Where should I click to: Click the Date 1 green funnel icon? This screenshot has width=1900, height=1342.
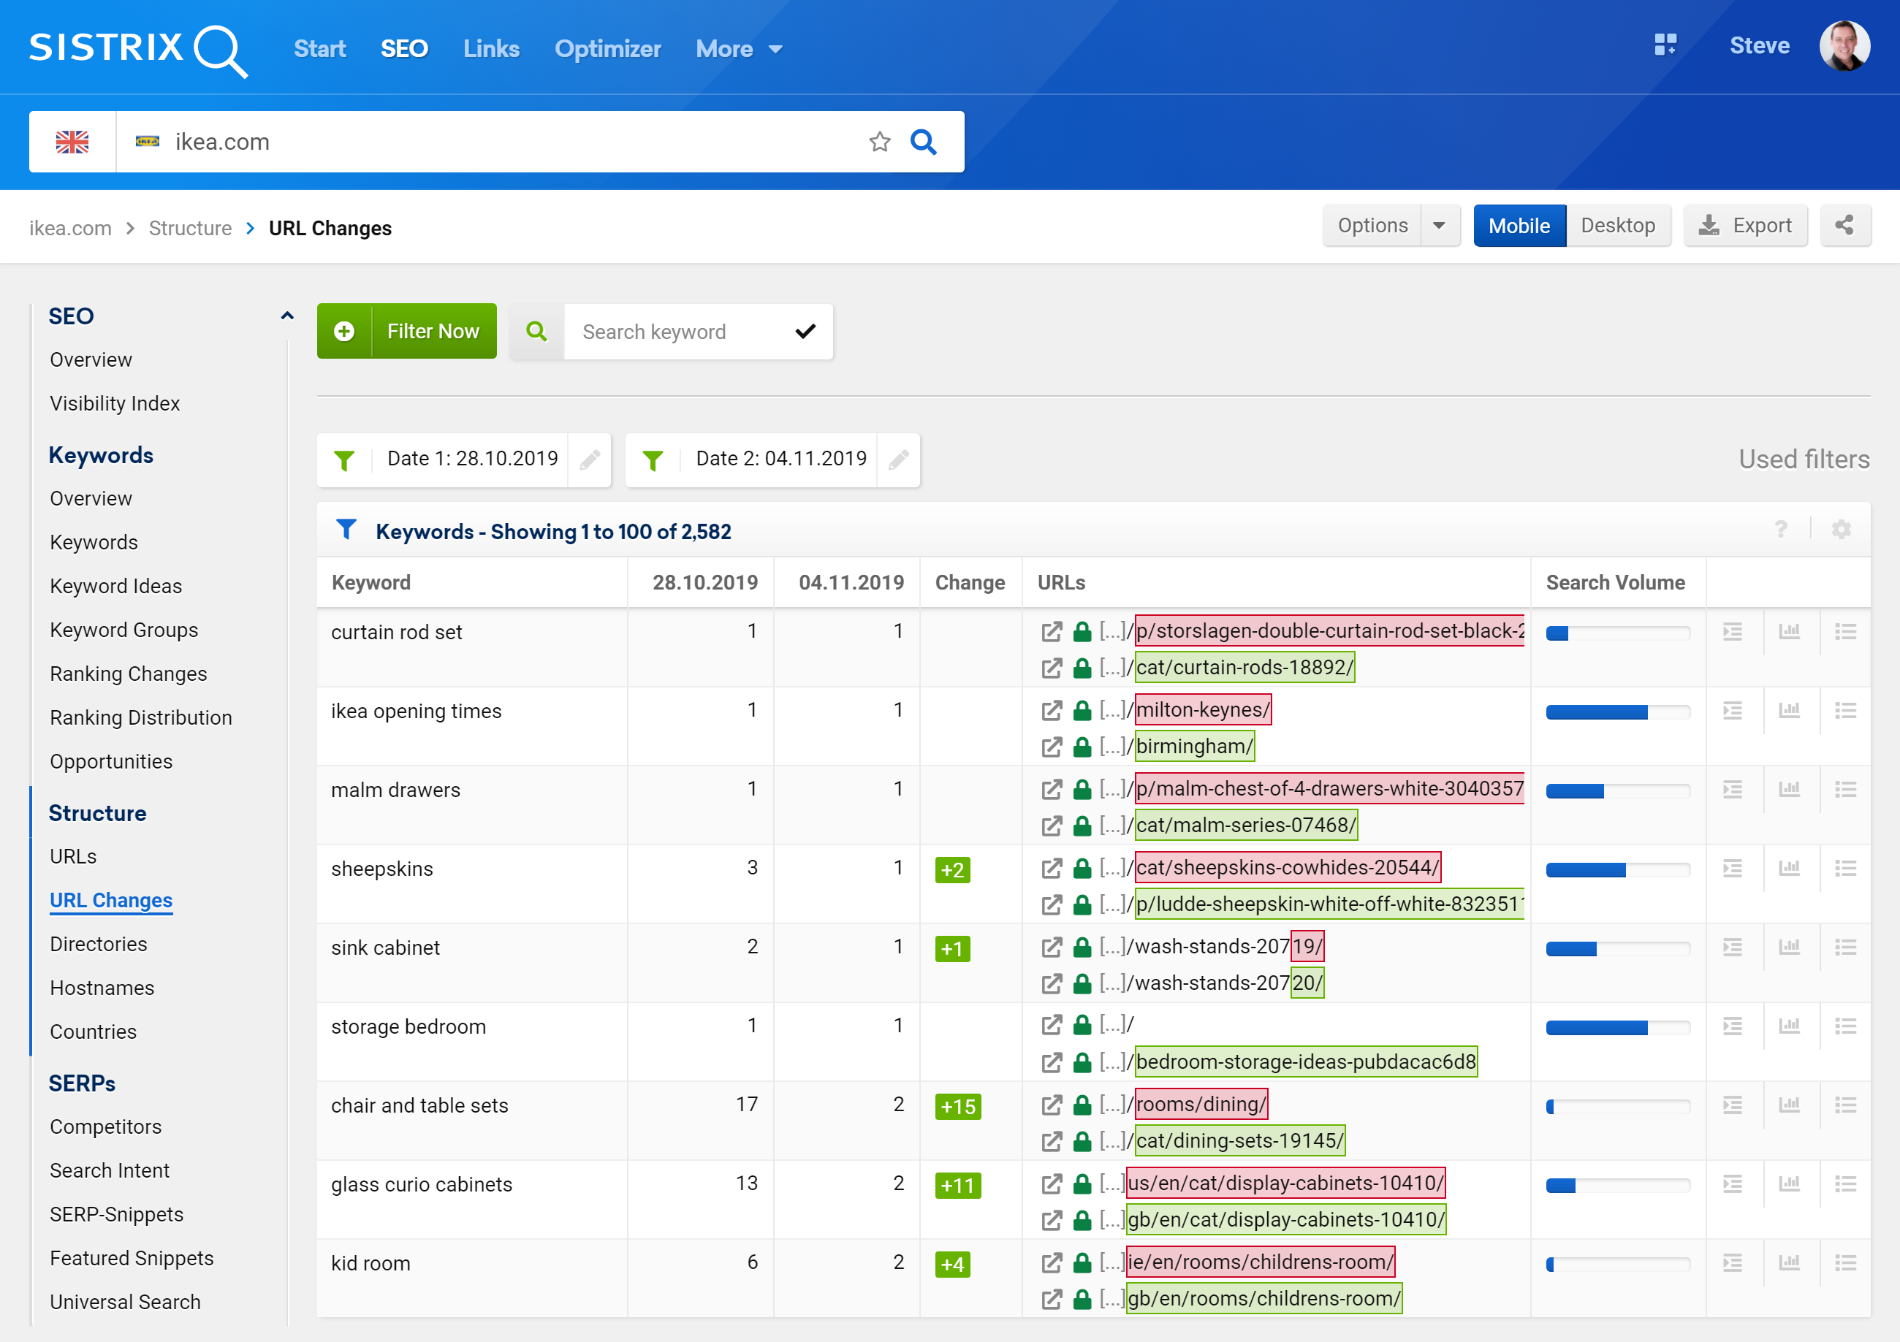[x=344, y=460]
